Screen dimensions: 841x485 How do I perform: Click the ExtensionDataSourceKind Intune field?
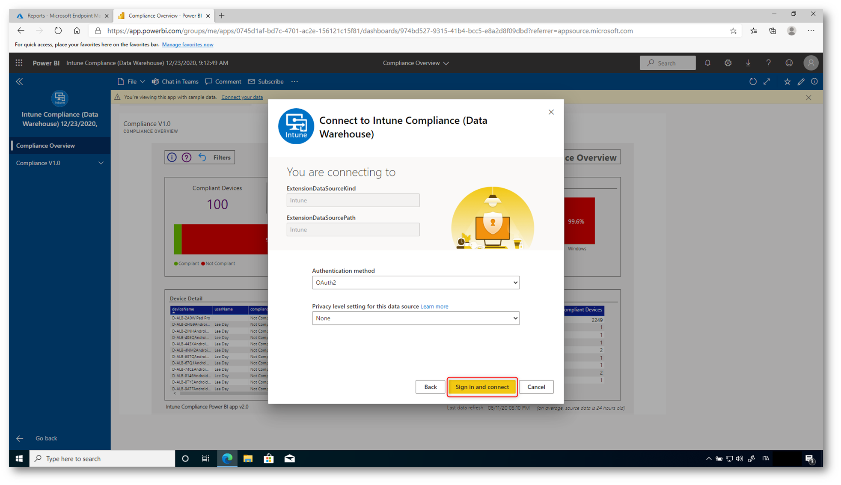353,200
